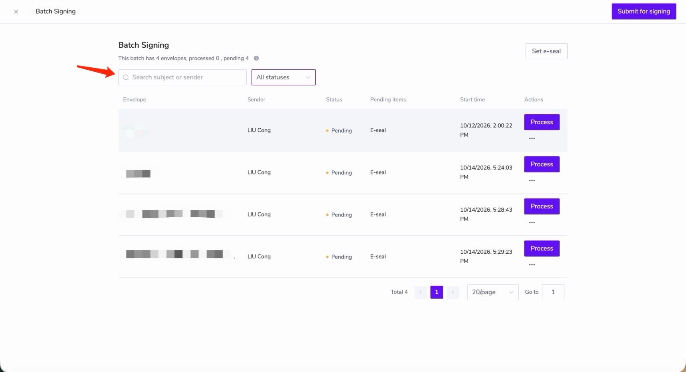Focus the Search subject or sender field

(x=183, y=77)
